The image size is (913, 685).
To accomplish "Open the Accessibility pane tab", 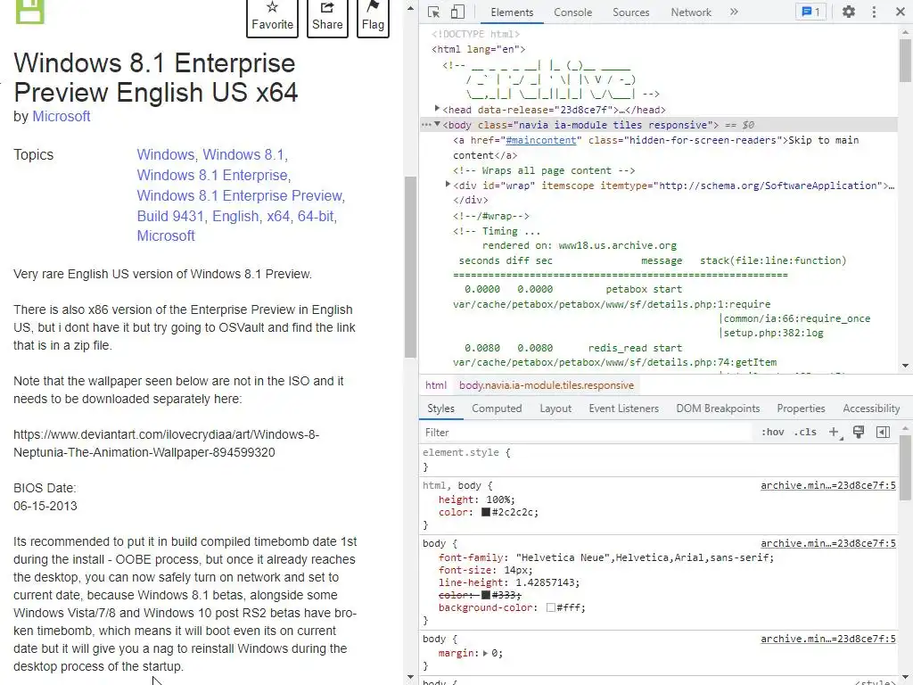I will coord(871,409).
